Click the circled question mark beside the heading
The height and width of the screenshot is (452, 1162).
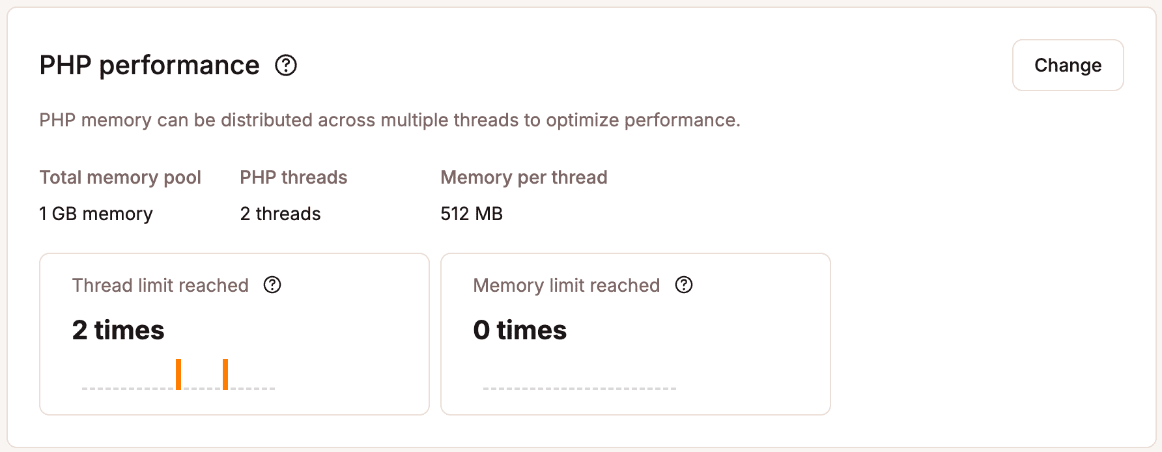[x=287, y=65]
